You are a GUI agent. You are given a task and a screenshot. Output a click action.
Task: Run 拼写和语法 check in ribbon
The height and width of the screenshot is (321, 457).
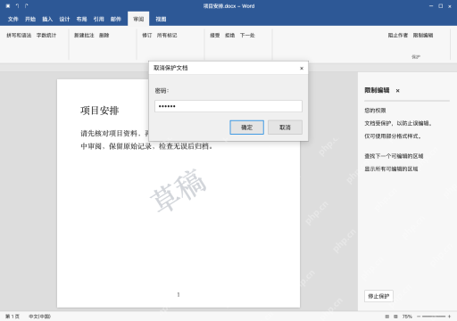click(x=19, y=36)
